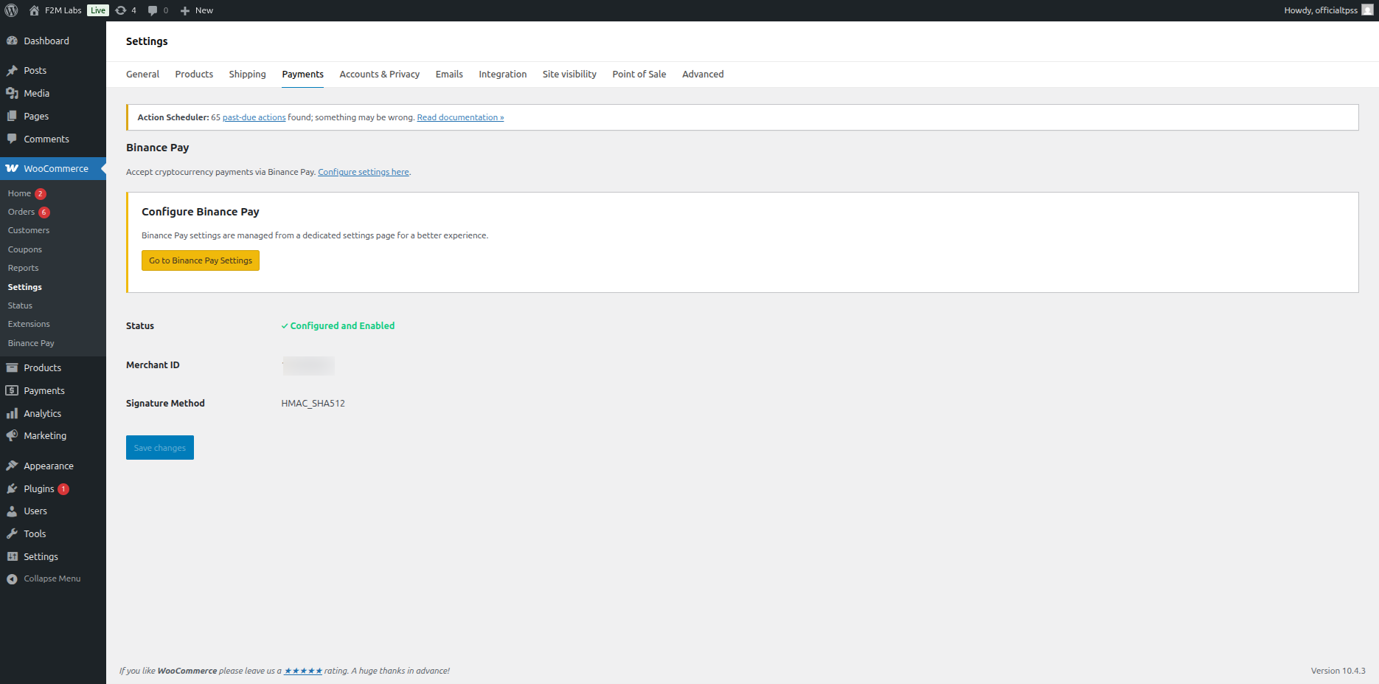
Task: Click the WordPress logo icon
Action: coord(11,10)
